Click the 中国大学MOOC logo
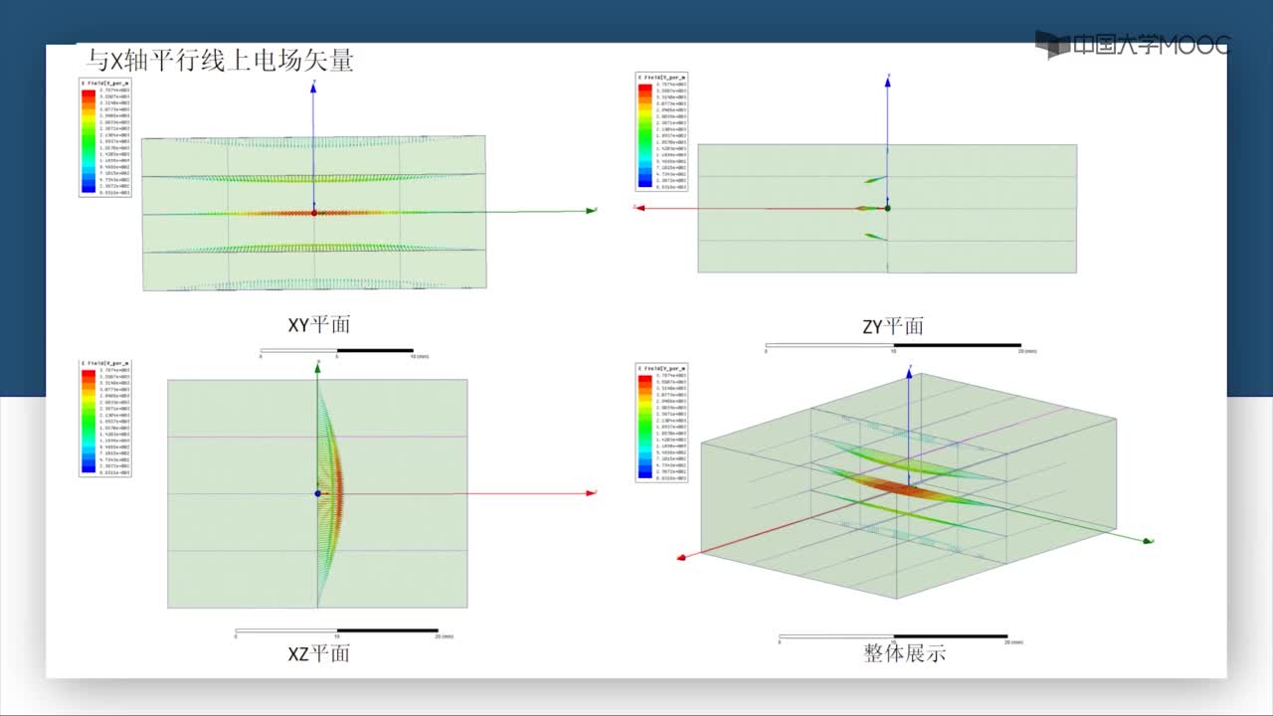 click(1132, 45)
